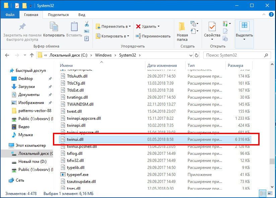276x198 pixels.
Task: Open Новый том (D:) drive
Action: click(29, 162)
